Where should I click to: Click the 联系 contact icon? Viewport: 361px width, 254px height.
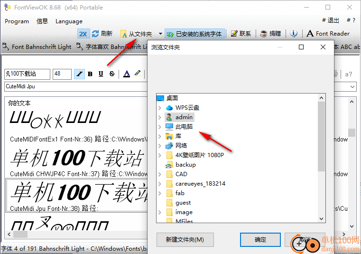coord(234,34)
